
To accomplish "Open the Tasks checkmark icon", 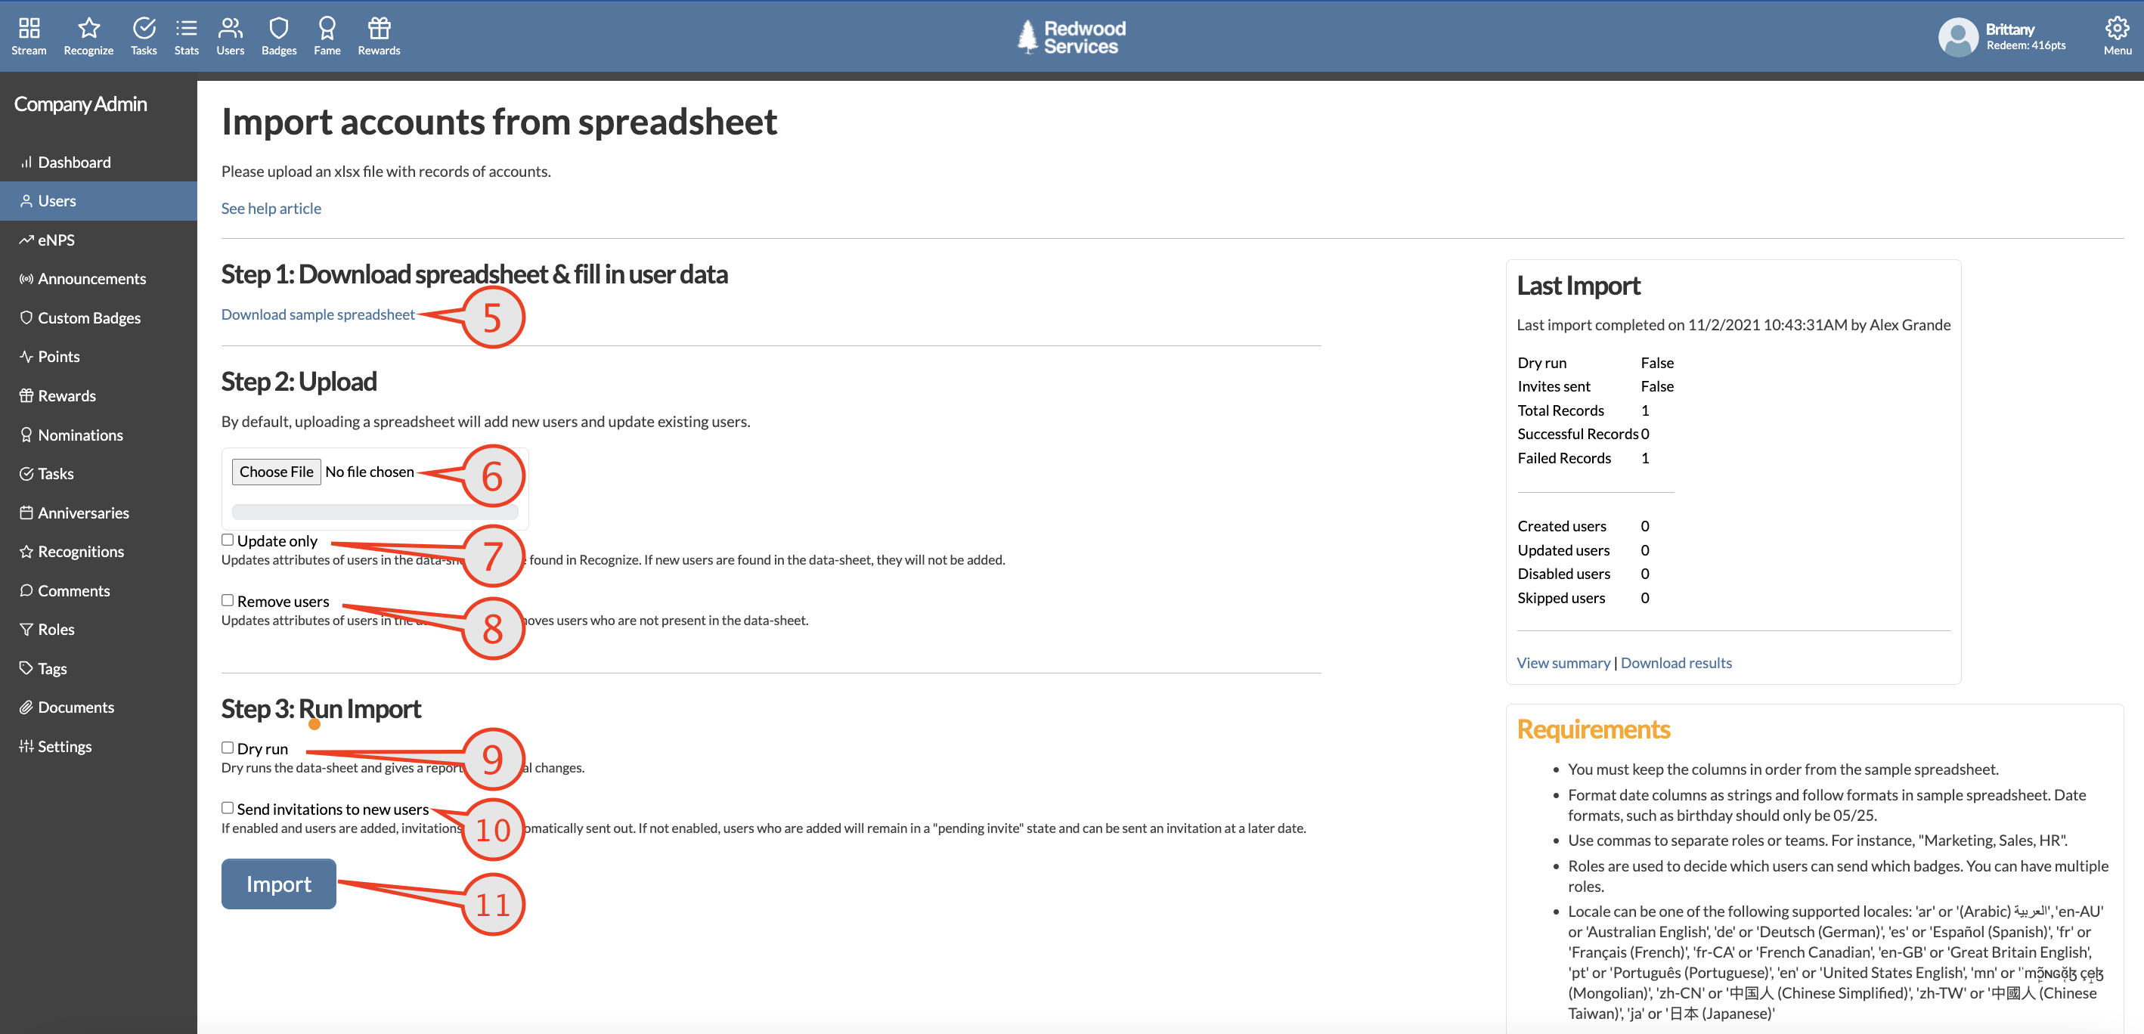I will click(x=144, y=28).
